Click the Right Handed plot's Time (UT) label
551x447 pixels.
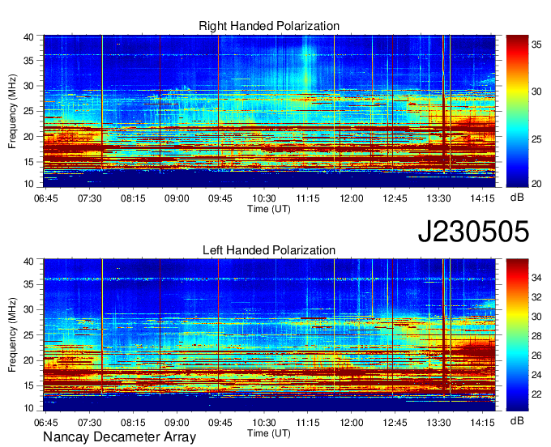pyautogui.click(x=269, y=209)
